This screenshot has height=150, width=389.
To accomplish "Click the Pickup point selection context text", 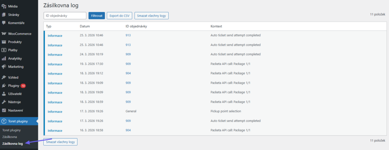I will (x=226, y=111).
